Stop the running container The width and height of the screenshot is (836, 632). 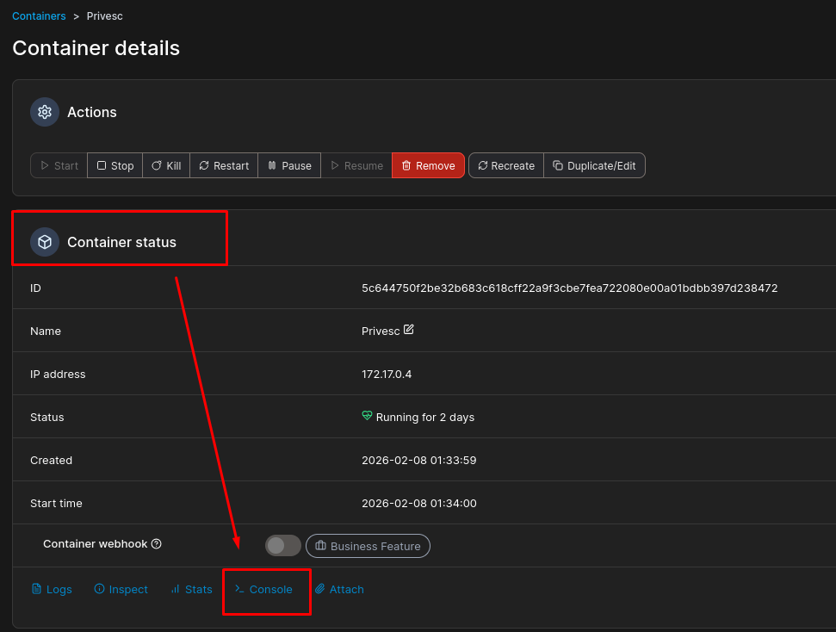coord(115,165)
